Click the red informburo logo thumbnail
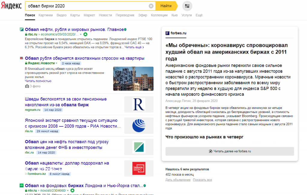Screen dimensions: 307x195 (139, 168)
